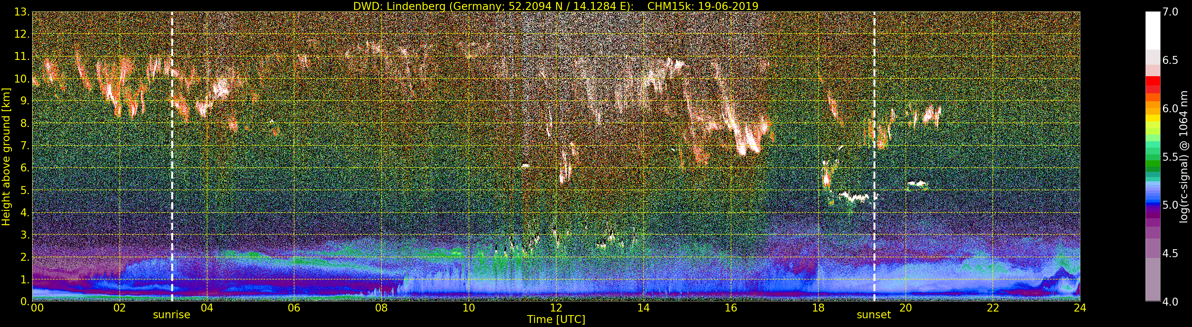The height and width of the screenshot is (327, 1192).
Task: Click the '04' time axis tick
Action: coord(207,308)
